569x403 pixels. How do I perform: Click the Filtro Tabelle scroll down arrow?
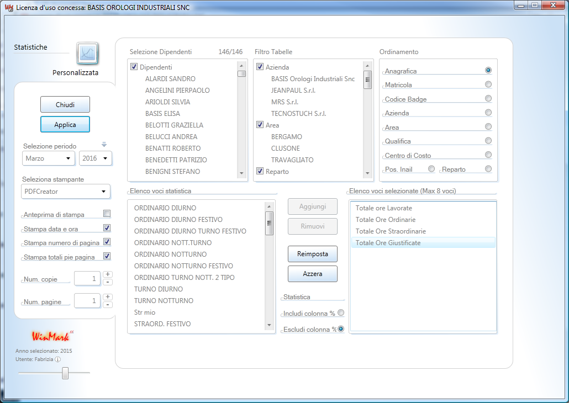click(x=367, y=173)
